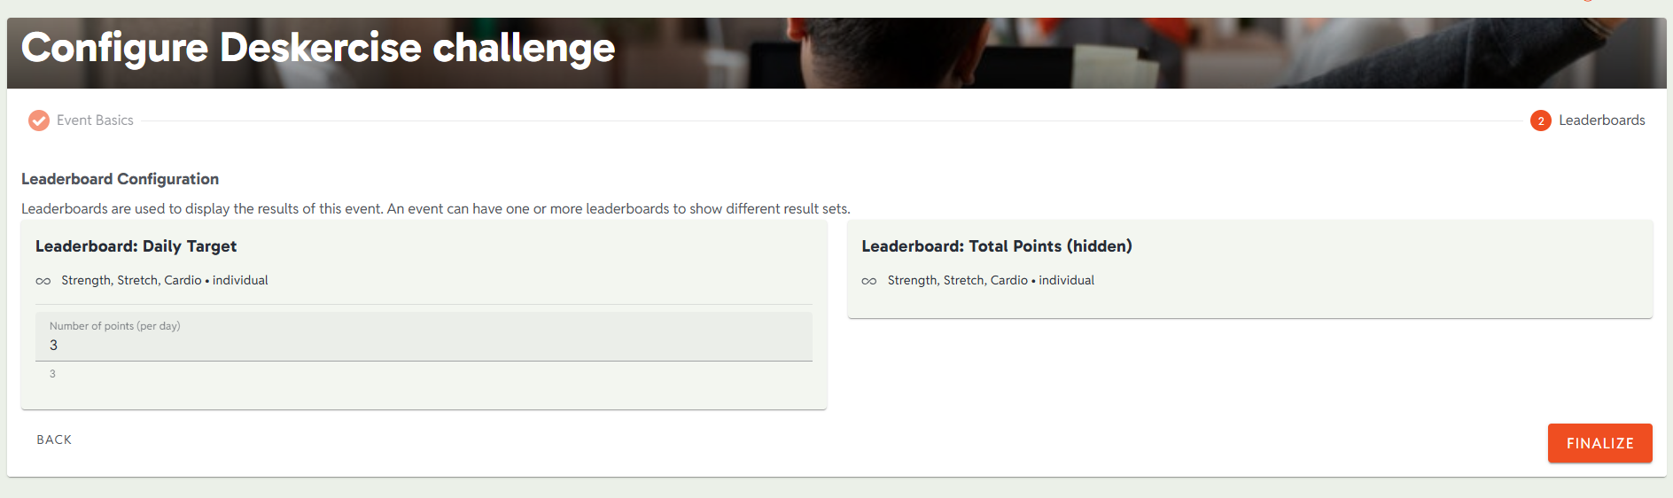
Task: Select the Leaderboards step label
Action: [x=1601, y=121]
